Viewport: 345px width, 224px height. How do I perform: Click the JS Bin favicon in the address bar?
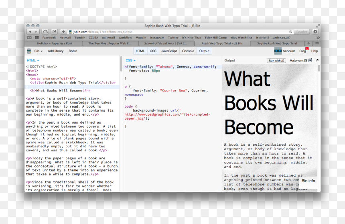click(x=71, y=32)
